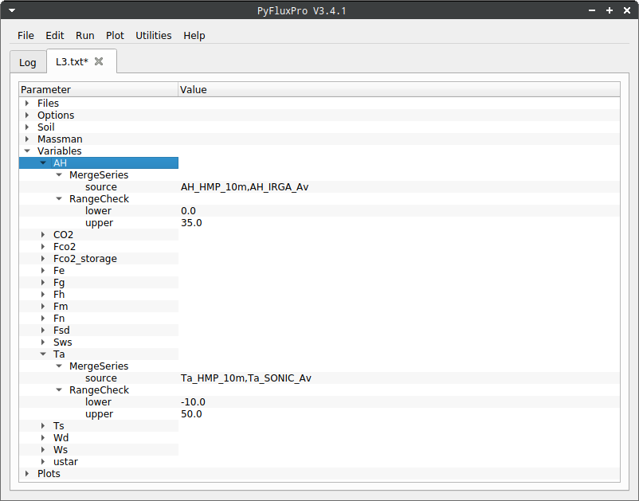The height and width of the screenshot is (501, 639).
Task: Click Ta upper value 50.0
Action: [x=191, y=414]
